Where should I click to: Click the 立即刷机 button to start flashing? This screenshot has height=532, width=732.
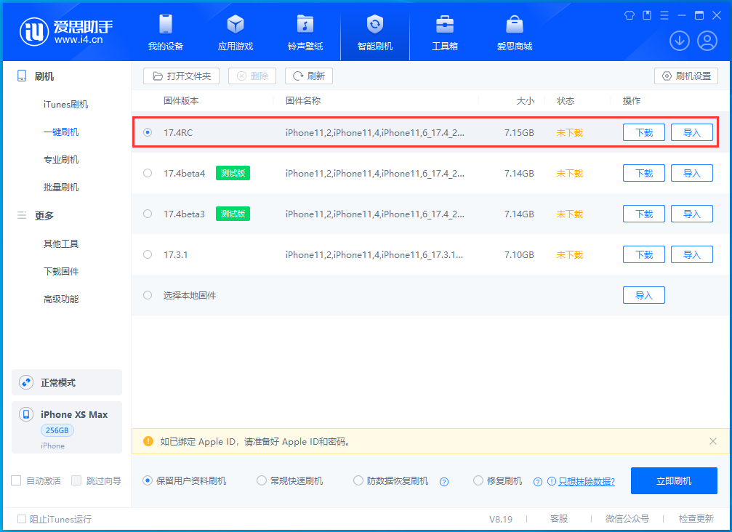pyautogui.click(x=674, y=480)
